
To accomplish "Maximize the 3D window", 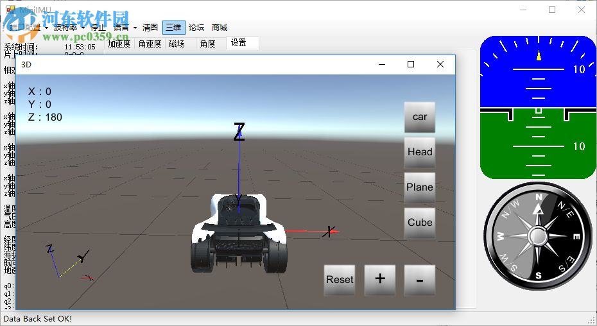I will coord(411,64).
